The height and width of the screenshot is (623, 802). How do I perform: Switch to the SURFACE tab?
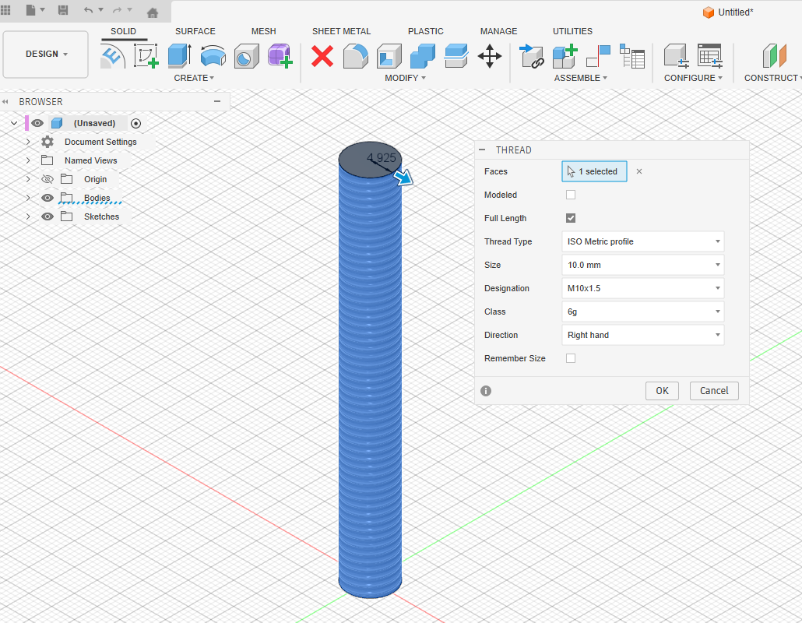pos(195,31)
